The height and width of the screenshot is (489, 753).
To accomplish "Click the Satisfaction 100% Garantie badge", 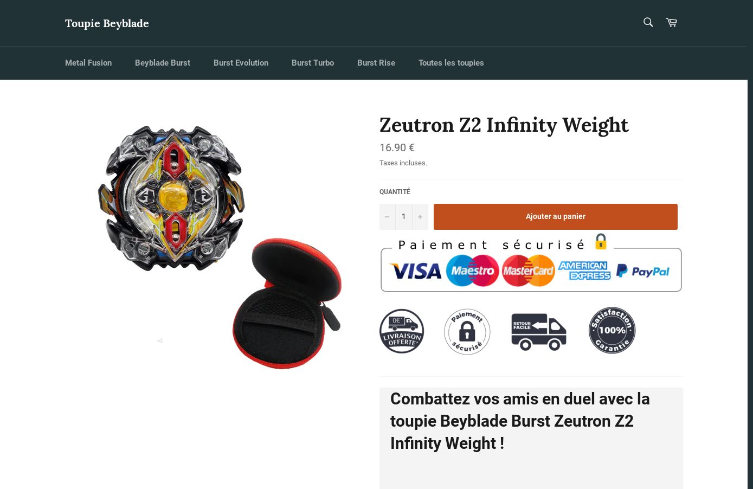I will pos(612,330).
